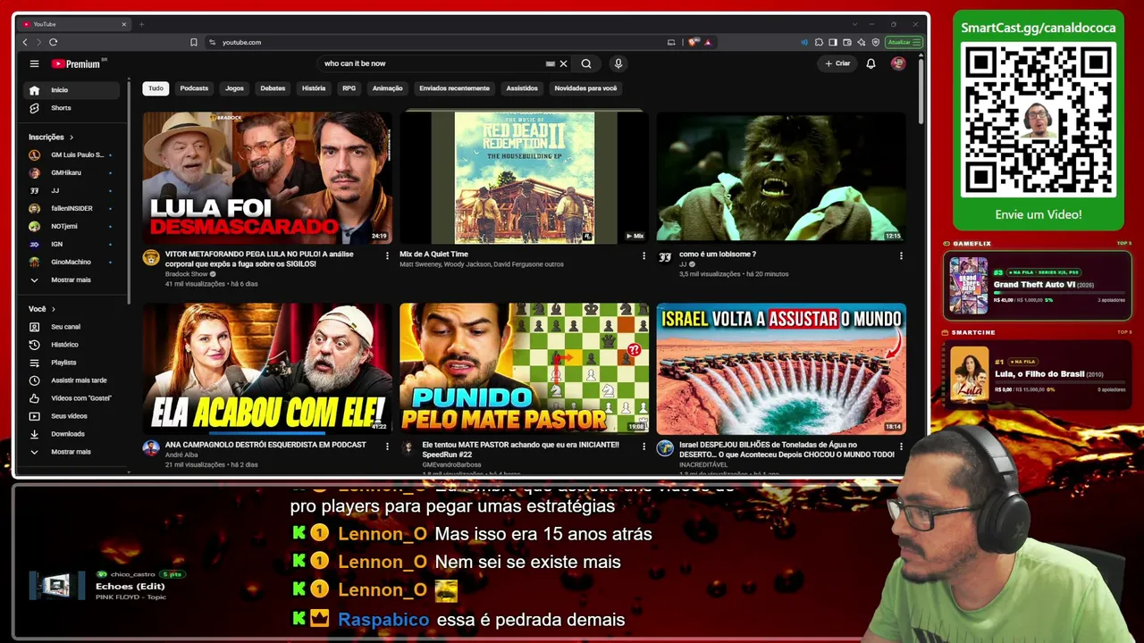Start voice search with the microphone icon

coord(618,63)
